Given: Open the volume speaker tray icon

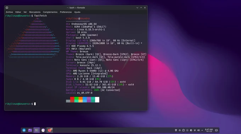Looking at the screenshot, I should (x=198, y=130).
